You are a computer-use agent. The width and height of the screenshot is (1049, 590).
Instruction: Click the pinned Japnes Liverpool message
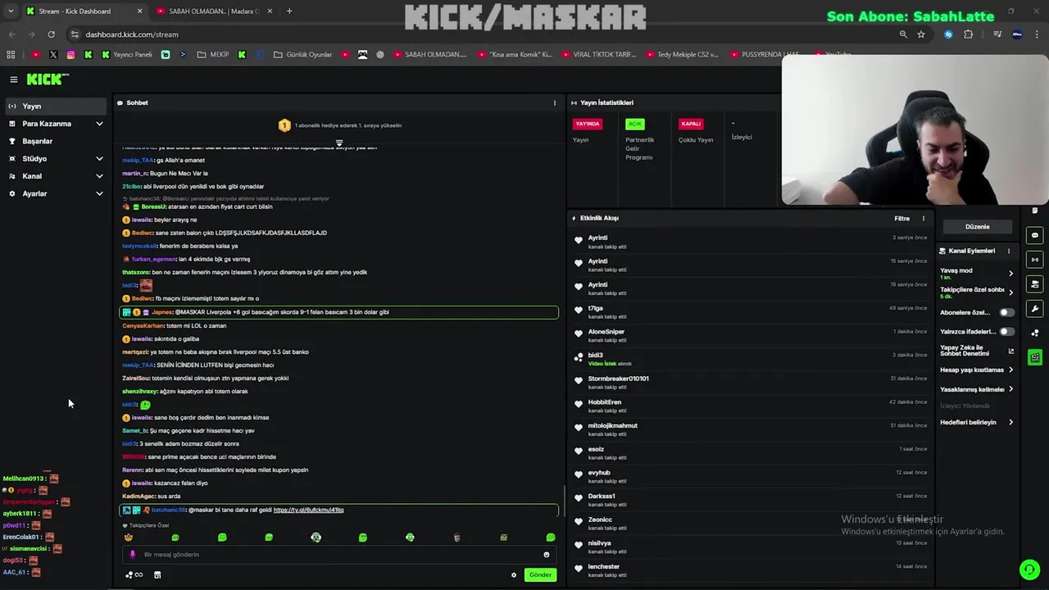click(339, 312)
